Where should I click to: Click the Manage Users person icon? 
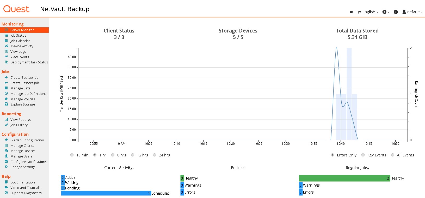click(x=6, y=156)
